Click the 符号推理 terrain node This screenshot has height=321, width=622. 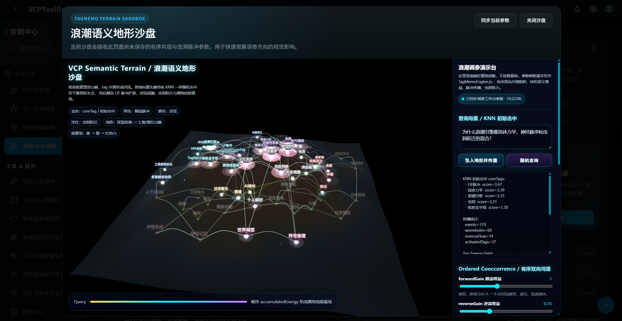[296, 242]
